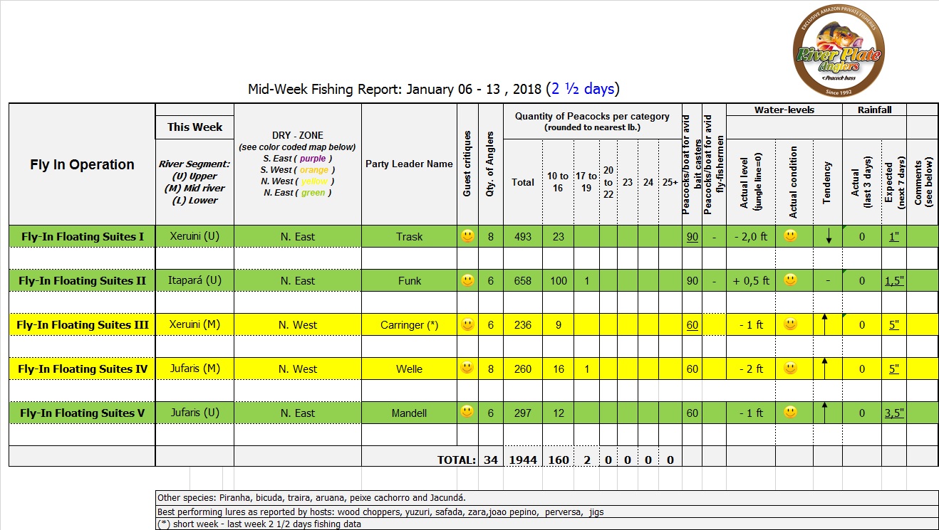This screenshot has width=939, height=530.
Task: Click the guest critique smiley in the Funk row
Action: tap(467, 280)
